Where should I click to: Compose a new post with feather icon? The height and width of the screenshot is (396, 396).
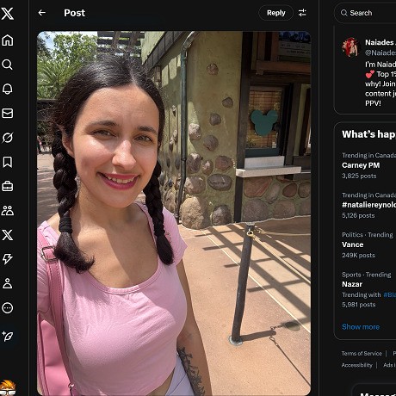(8, 336)
